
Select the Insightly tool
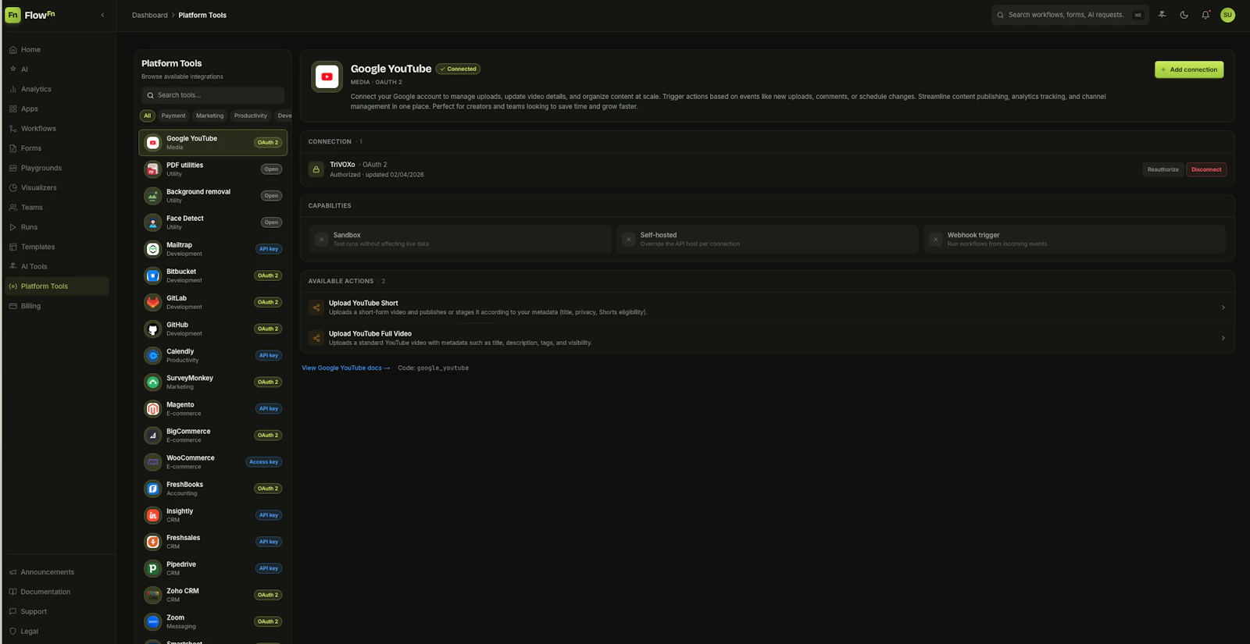(212, 515)
